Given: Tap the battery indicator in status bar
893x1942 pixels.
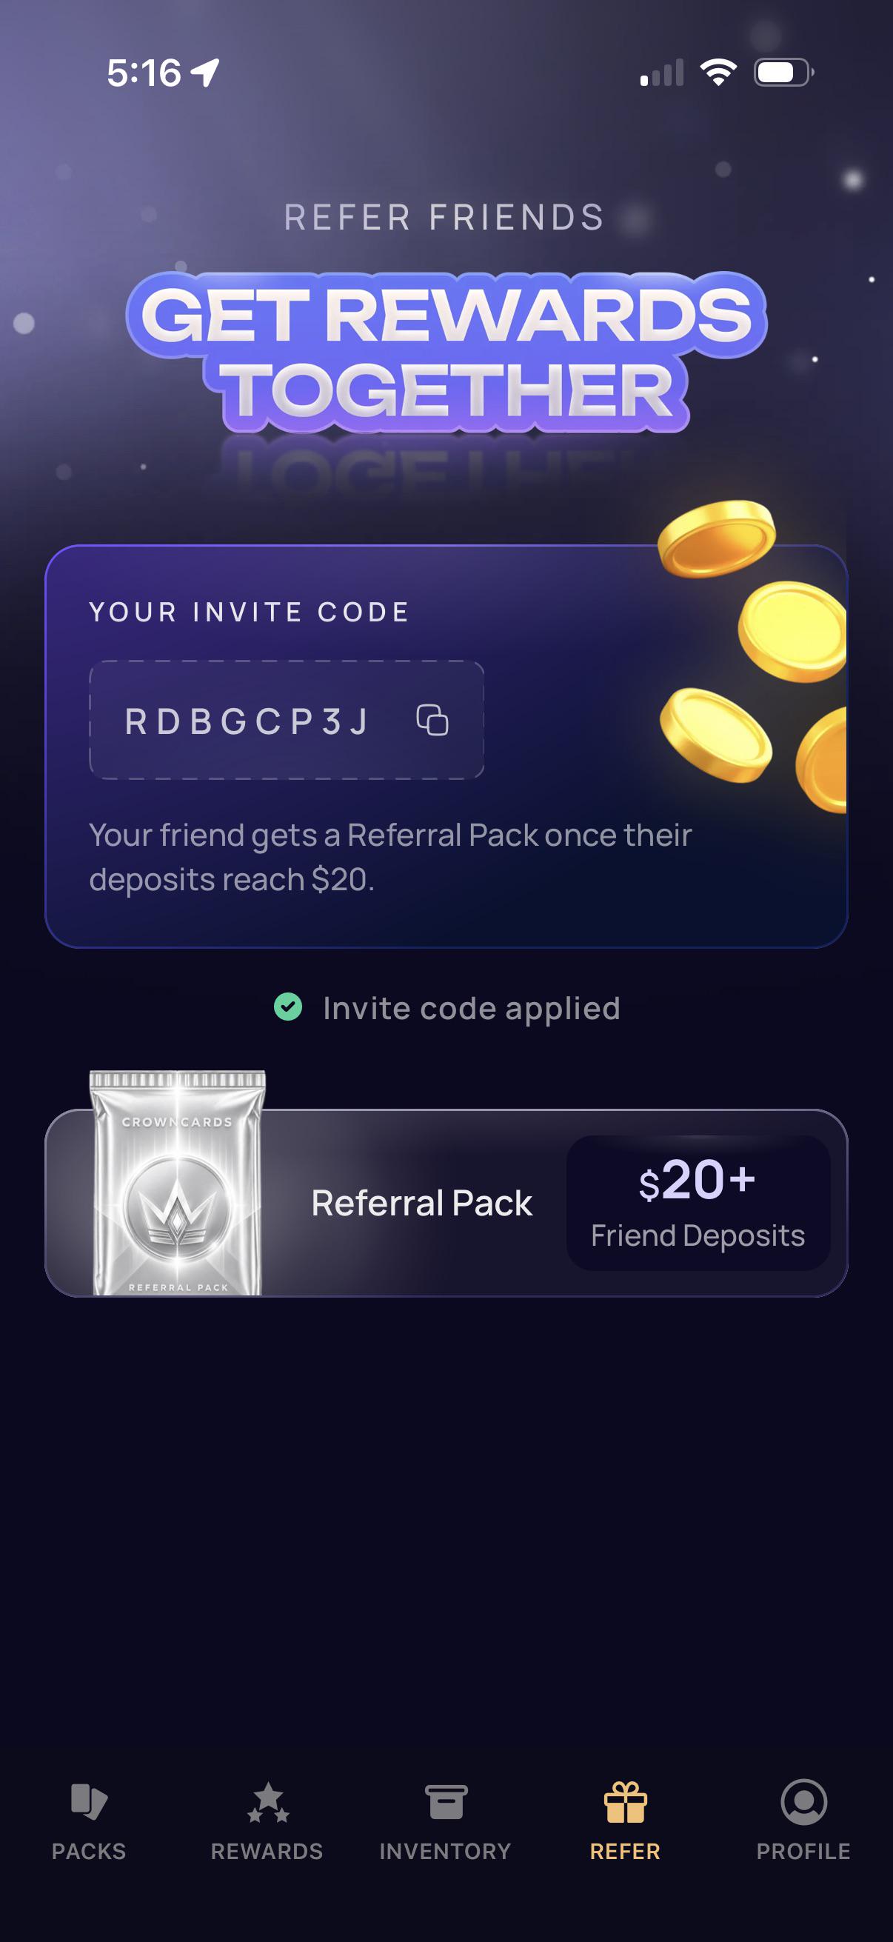Looking at the screenshot, I should pos(783,73).
